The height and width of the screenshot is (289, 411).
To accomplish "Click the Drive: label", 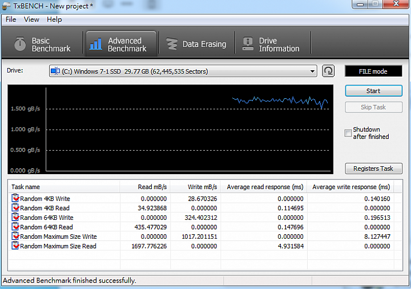I will coord(15,70).
